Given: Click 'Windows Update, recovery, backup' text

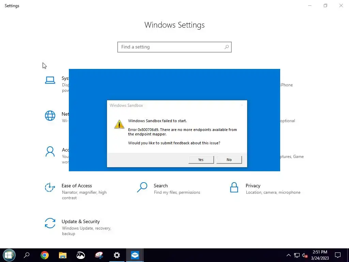Looking at the screenshot, I should point(86,231).
